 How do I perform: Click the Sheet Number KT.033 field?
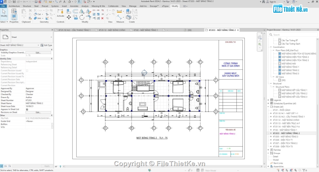(38, 100)
